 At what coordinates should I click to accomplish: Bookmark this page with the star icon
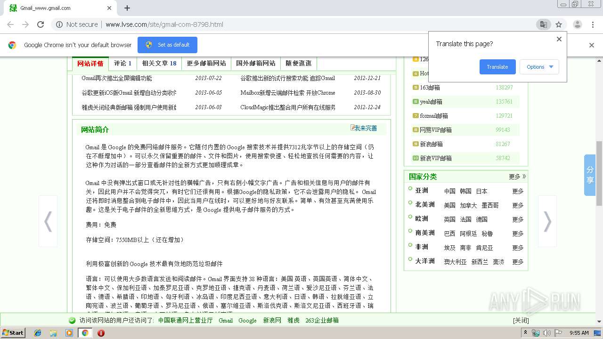point(559,24)
